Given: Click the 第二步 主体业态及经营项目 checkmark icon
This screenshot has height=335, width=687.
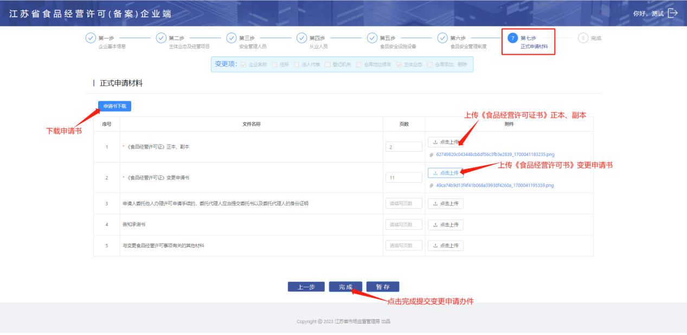Looking at the screenshot, I should click(x=161, y=38).
